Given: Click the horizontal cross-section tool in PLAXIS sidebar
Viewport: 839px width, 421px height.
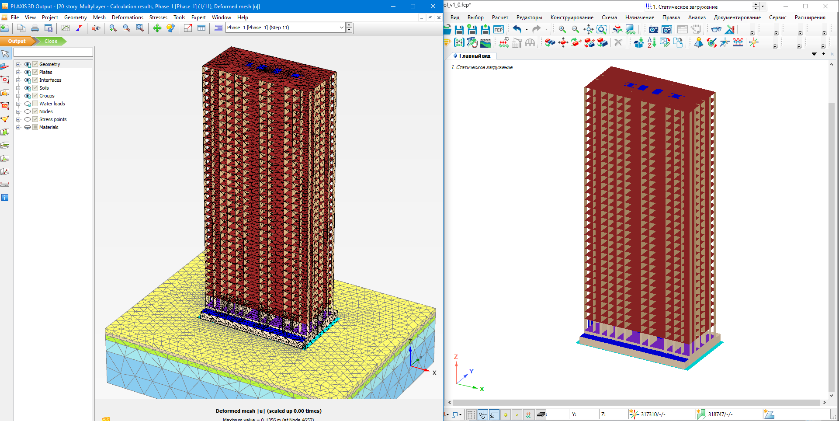Looking at the screenshot, I should tap(5, 145).
